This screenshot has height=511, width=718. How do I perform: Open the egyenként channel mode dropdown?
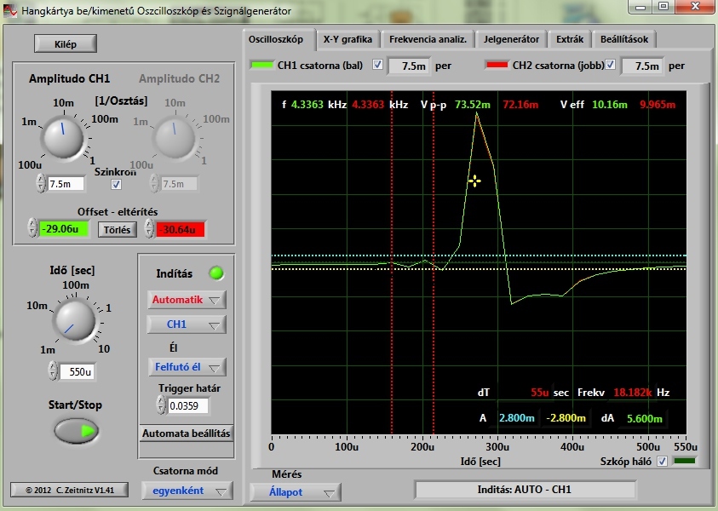[x=187, y=491]
